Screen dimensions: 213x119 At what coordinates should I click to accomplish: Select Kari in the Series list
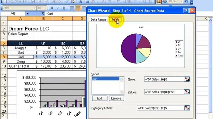[x=106, y=79]
